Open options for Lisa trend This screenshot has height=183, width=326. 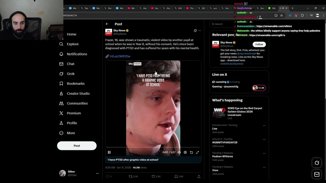coord(264,126)
